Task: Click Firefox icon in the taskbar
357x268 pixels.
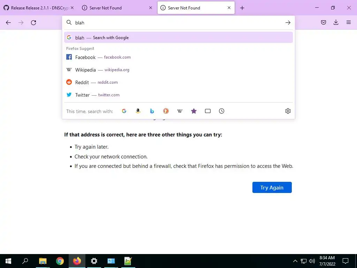Action: pos(77,261)
